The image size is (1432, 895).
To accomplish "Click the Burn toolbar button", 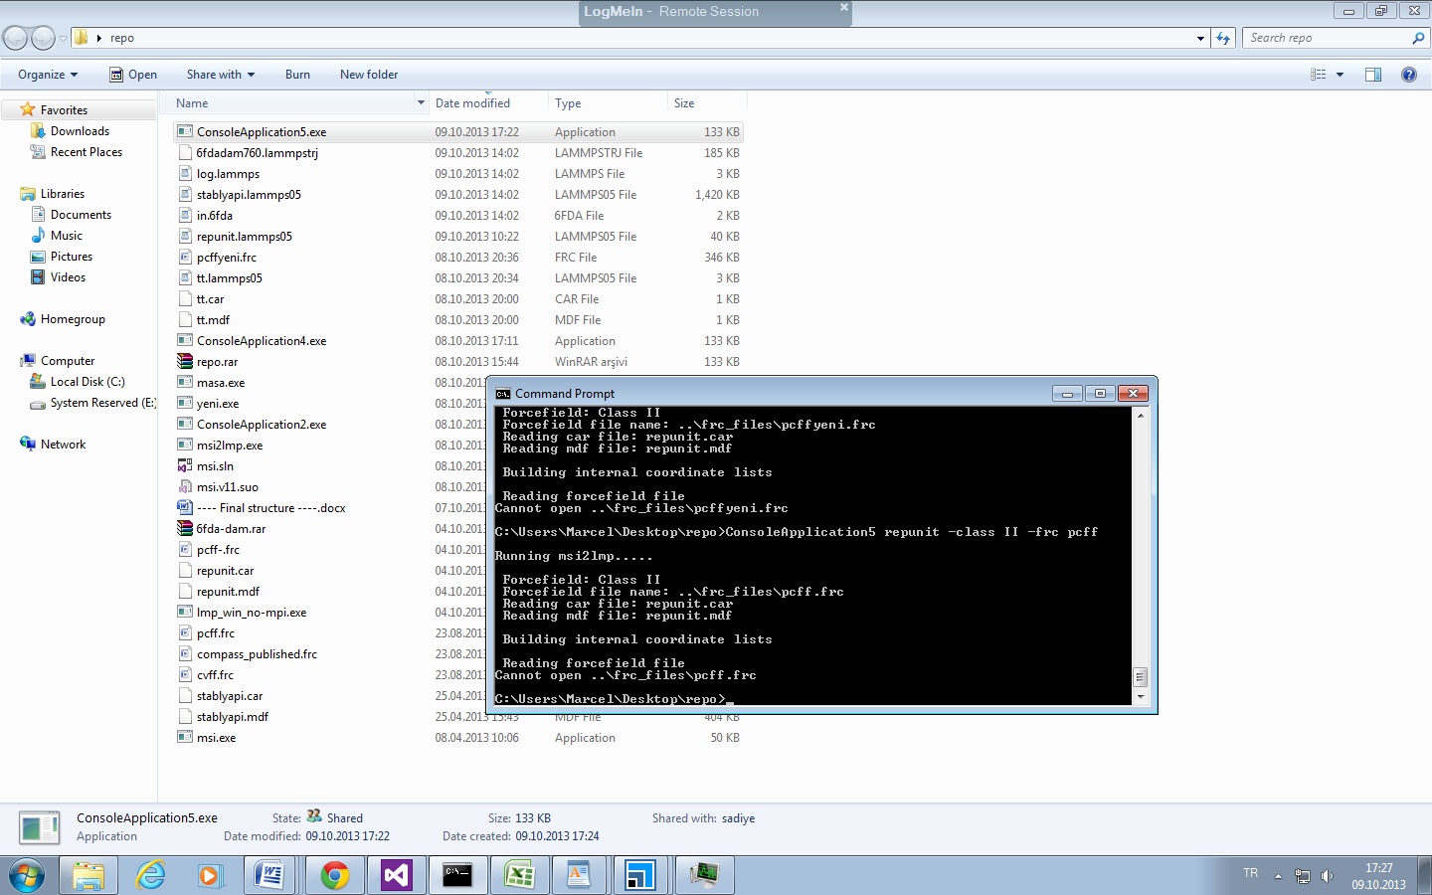I will click(297, 75).
